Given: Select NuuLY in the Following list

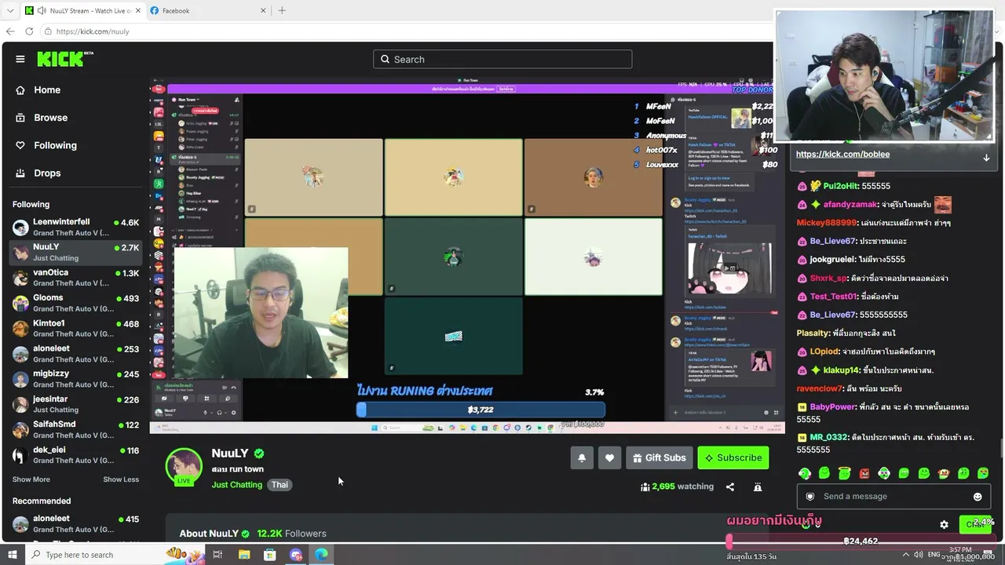Looking at the screenshot, I should (x=75, y=253).
